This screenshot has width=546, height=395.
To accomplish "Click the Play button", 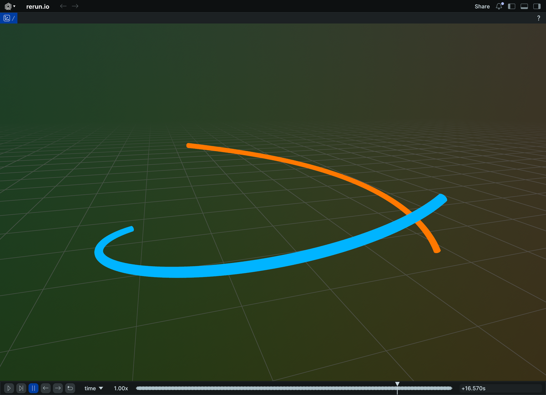I will 9,388.
